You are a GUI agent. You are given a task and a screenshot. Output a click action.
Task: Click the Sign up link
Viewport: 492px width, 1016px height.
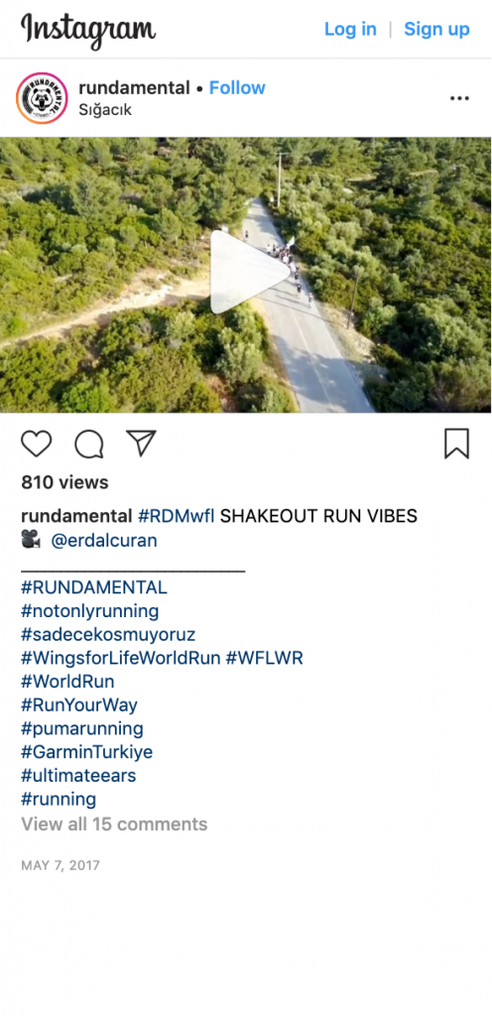(x=437, y=29)
